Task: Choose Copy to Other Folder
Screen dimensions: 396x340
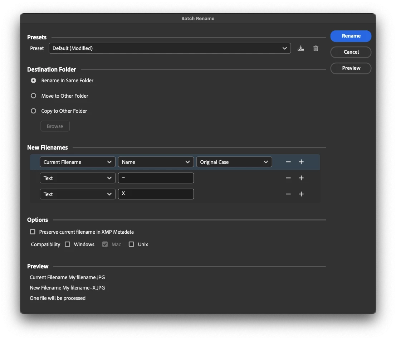Action: point(33,111)
